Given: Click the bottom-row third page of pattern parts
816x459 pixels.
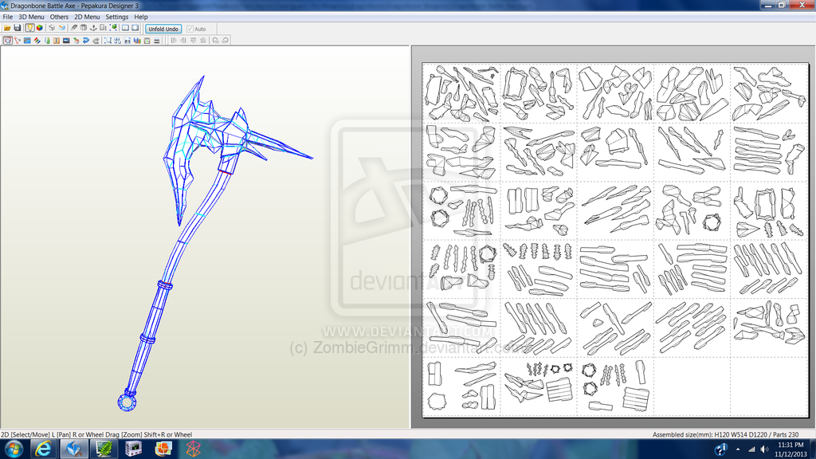Looking at the screenshot, I should point(615,386).
